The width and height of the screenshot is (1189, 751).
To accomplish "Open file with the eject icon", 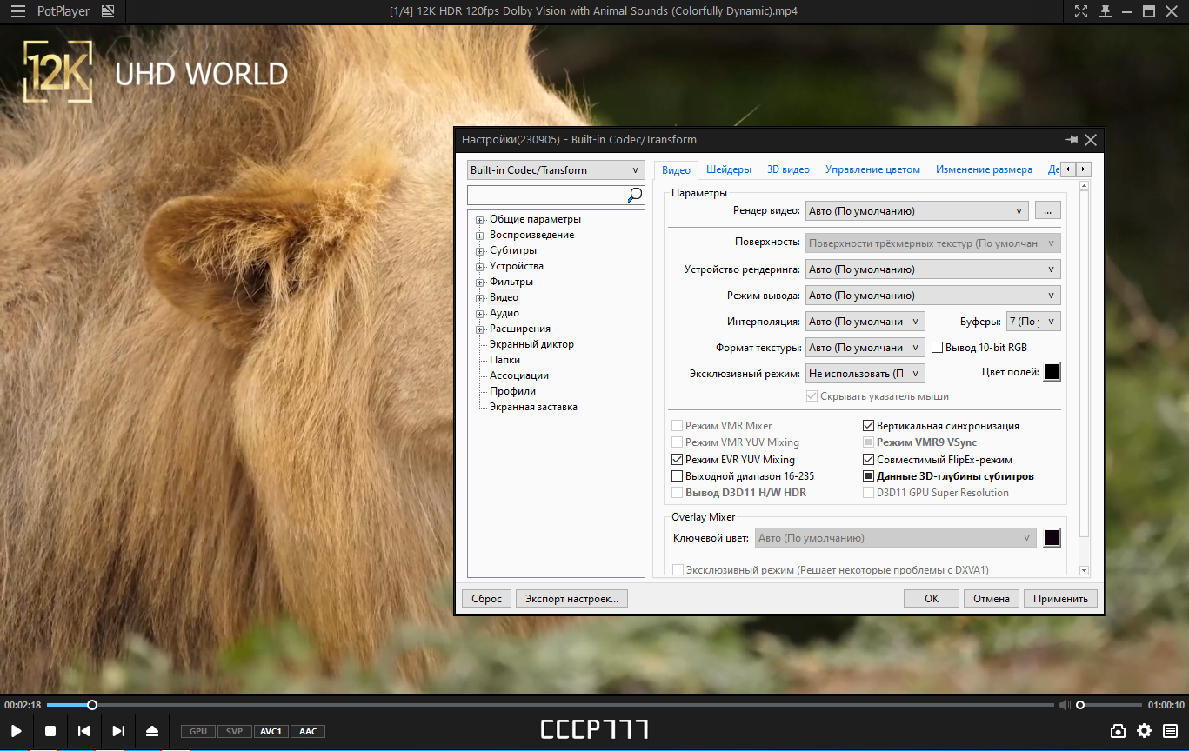I will click(x=152, y=731).
